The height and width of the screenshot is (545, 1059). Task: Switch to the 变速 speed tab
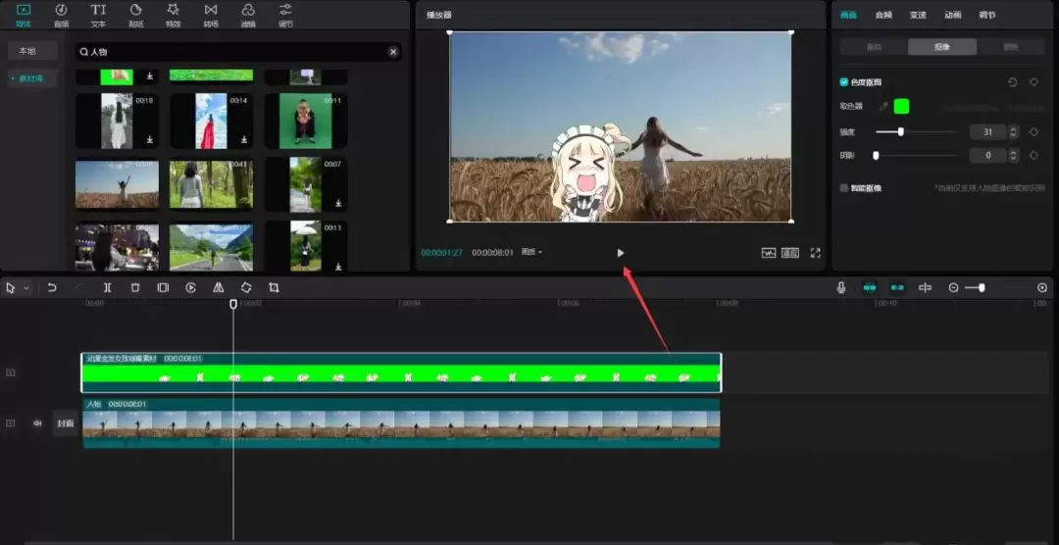pyautogui.click(x=918, y=15)
